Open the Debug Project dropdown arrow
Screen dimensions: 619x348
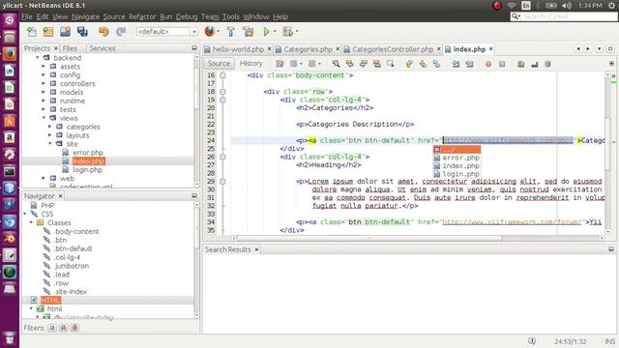pyautogui.click(x=297, y=32)
